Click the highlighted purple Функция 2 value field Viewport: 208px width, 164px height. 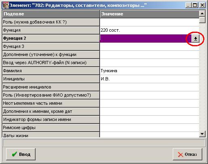146,39
